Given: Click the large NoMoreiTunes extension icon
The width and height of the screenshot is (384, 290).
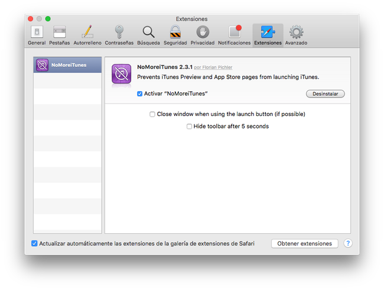Looking at the screenshot, I should click(122, 74).
